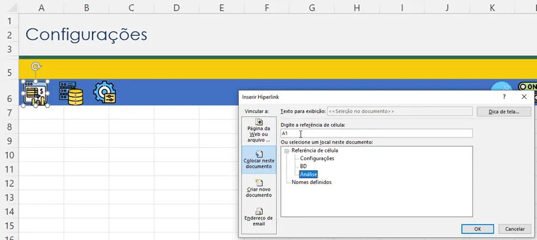Select column K header
The width and height of the screenshot is (537, 240).
pos(492,7)
